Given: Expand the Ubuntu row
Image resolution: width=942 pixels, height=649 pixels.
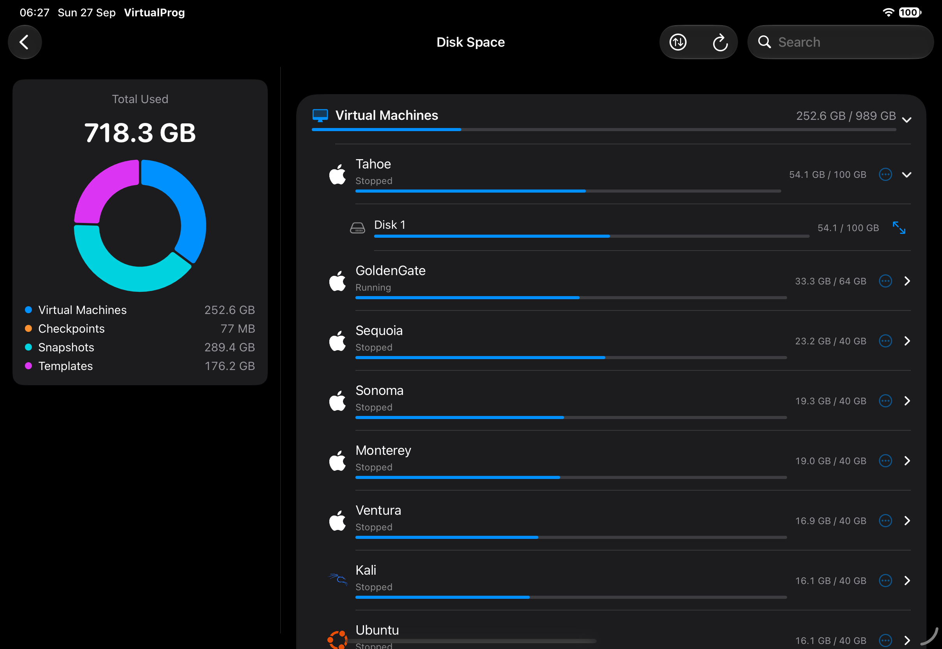Looking at the screenshot, I should click(x=907, y=640).
